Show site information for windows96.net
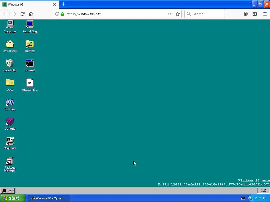This screenshot has height=202, width=270. (x=57, y=14)
